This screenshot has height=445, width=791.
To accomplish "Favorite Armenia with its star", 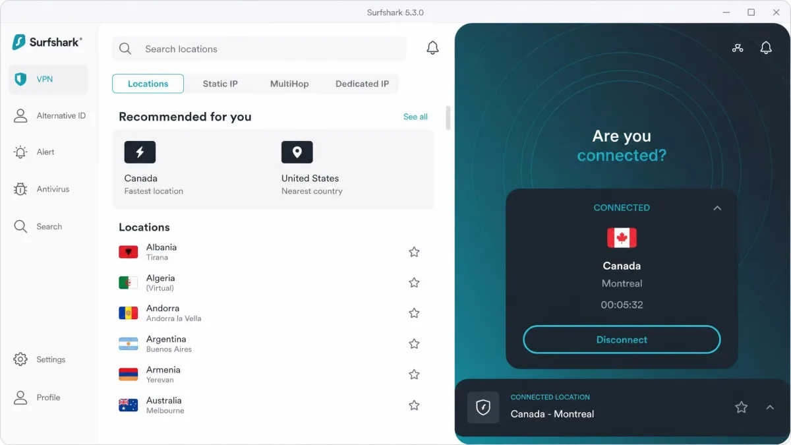I will (x=414, y=374).
